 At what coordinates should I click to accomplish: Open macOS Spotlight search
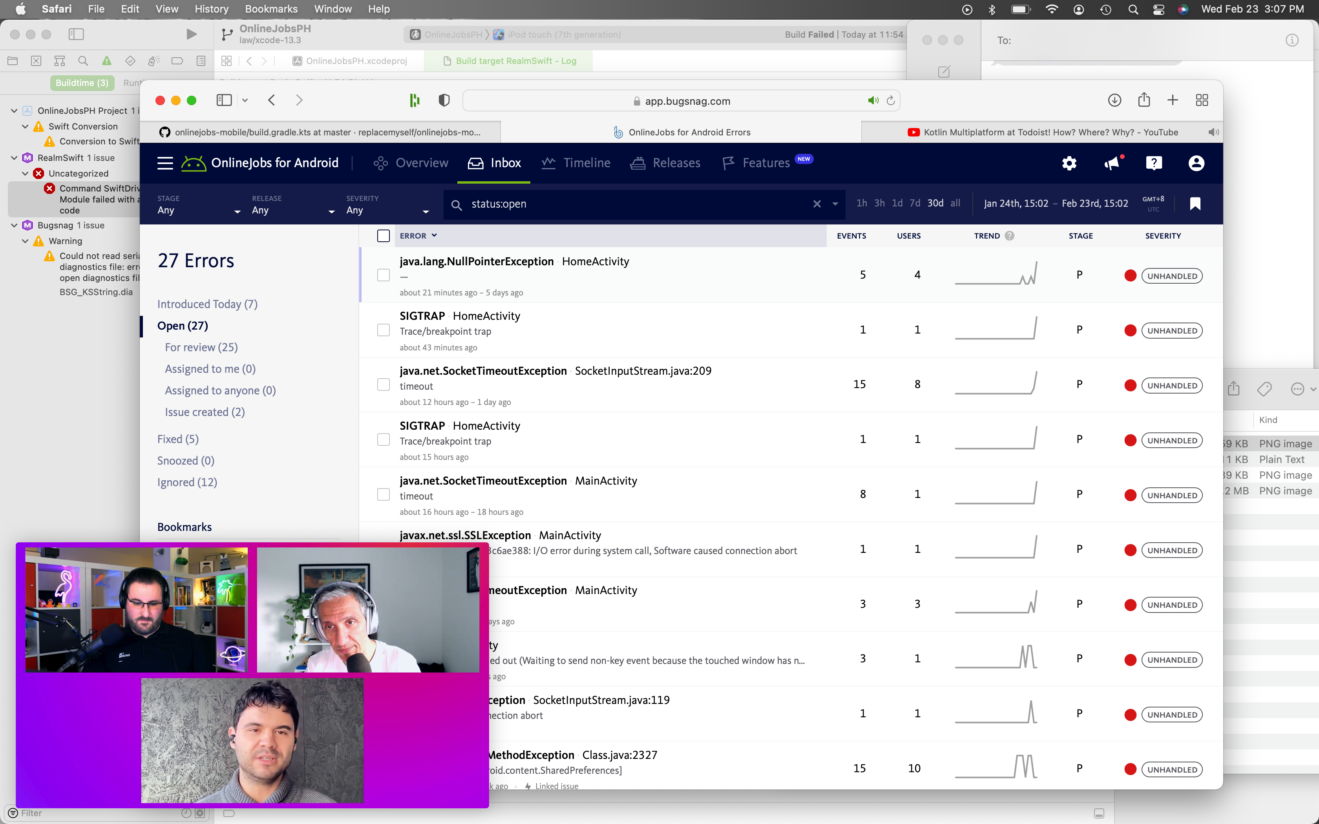tap(1133, 9)
